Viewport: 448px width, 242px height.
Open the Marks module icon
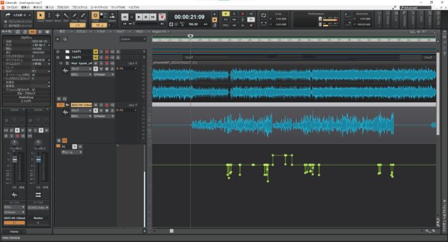112,16
